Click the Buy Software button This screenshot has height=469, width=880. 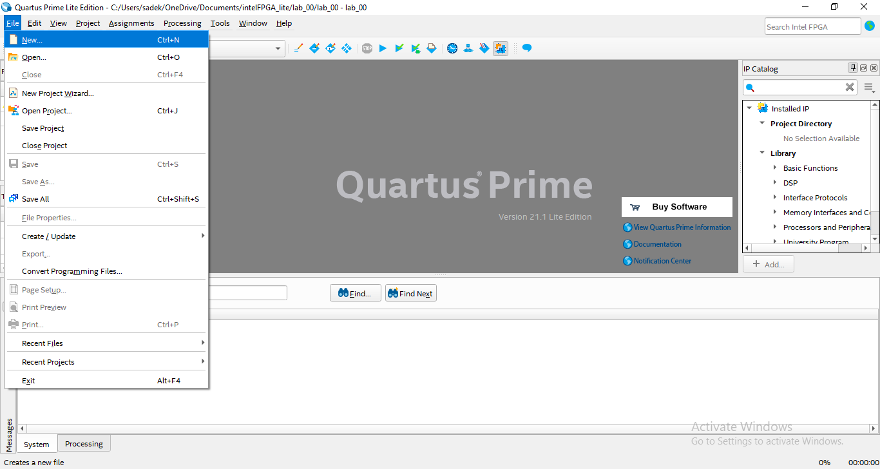point(676,207)
